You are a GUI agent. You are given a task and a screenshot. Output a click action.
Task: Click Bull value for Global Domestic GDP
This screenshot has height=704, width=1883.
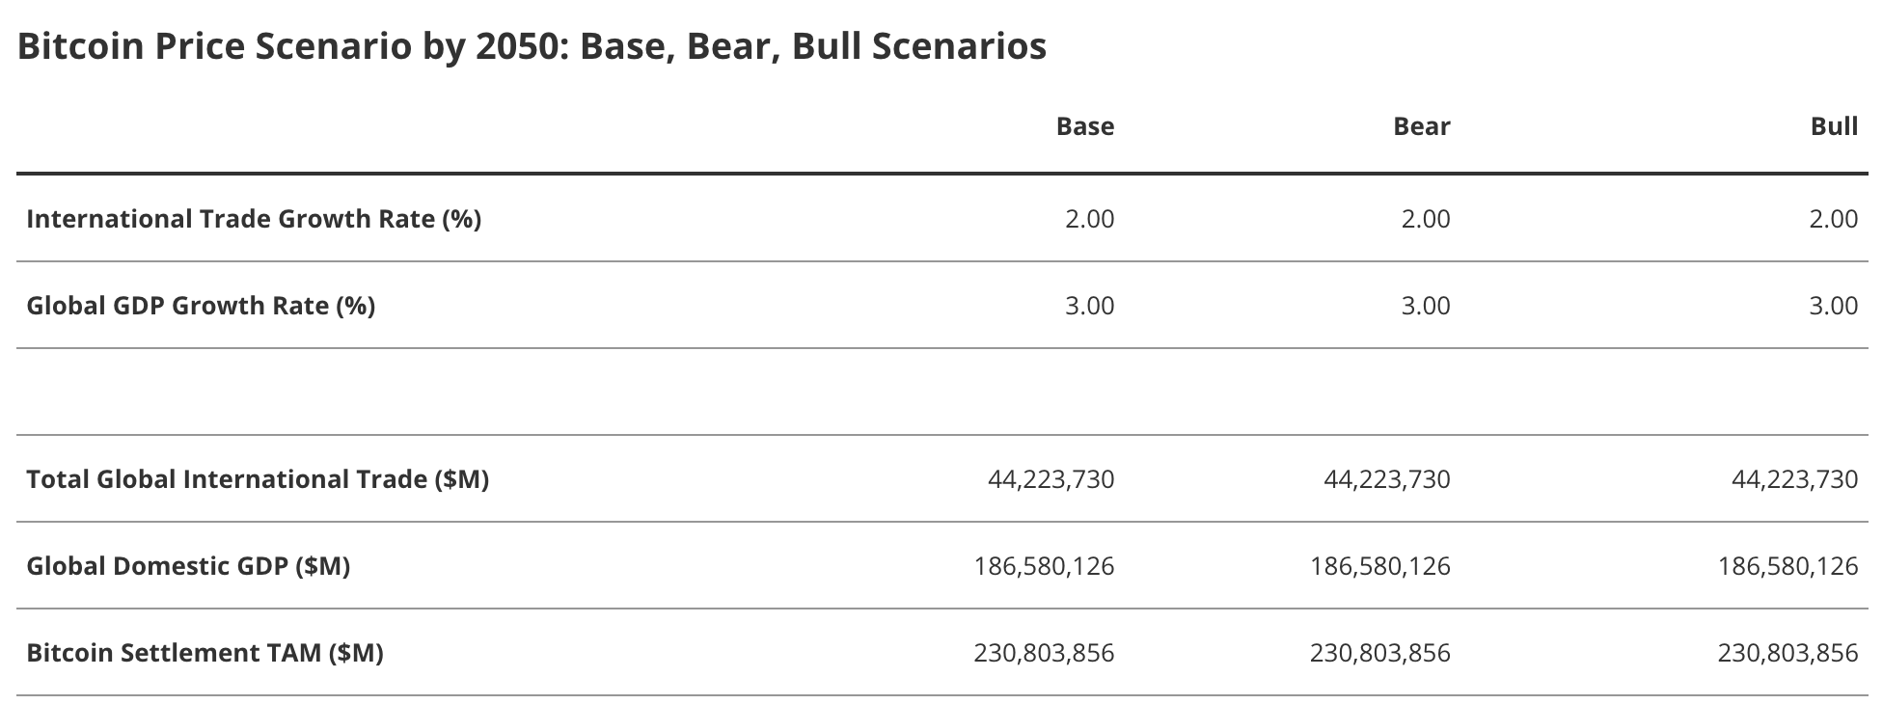(1787, 566)
